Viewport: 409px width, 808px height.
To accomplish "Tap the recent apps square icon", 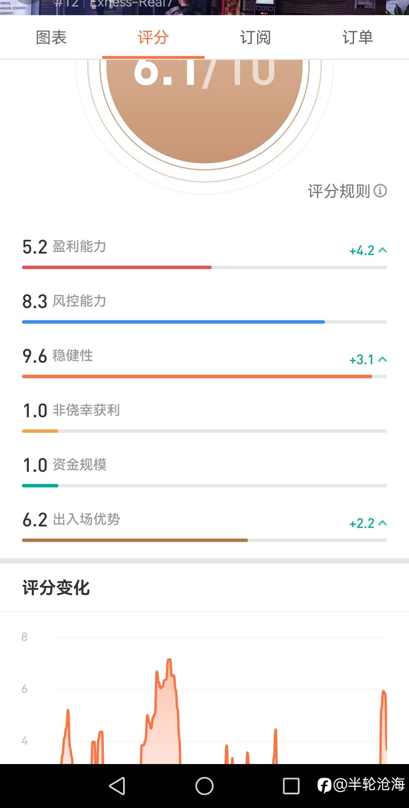I will click(x=291, y=786).
